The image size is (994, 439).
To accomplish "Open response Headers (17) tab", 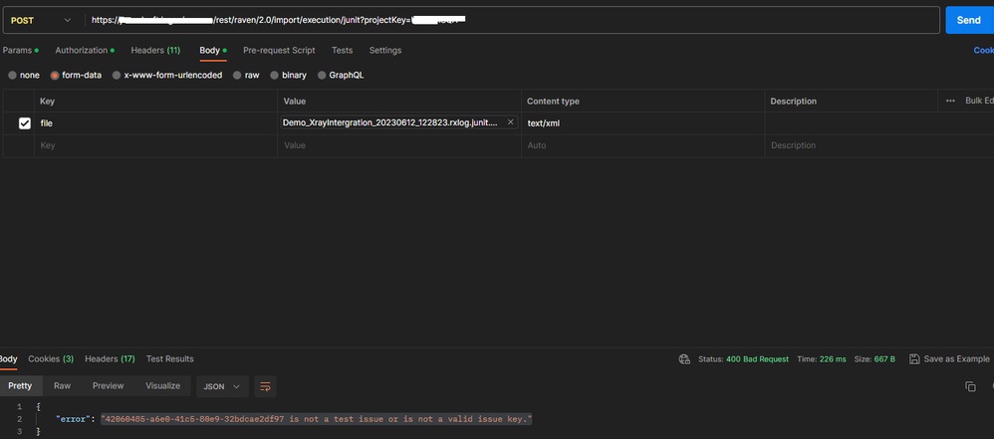I will click(110, 359).
